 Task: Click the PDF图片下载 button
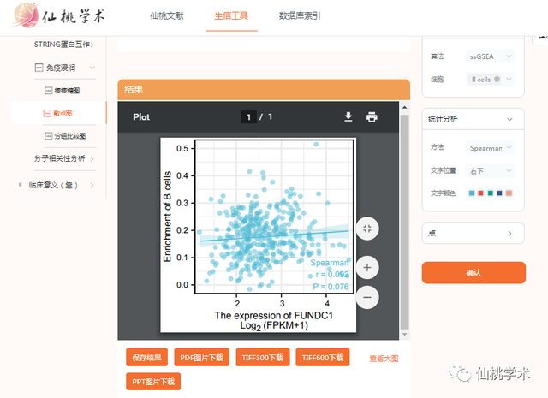(x=202, y=357)
